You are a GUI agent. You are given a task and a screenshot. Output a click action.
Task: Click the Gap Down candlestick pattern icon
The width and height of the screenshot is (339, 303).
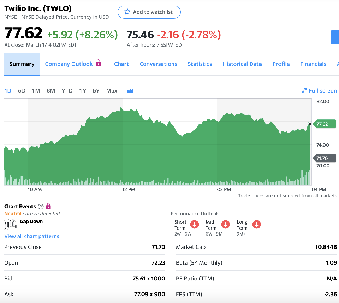click(11, 224)
